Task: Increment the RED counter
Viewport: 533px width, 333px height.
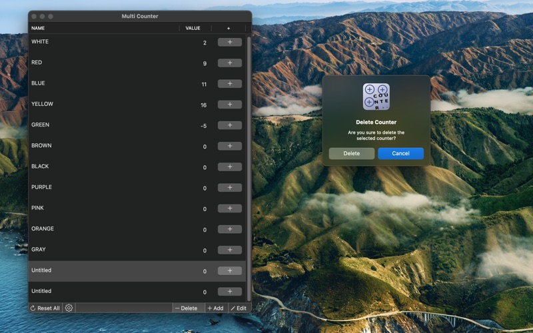Action: click(229, 63)
